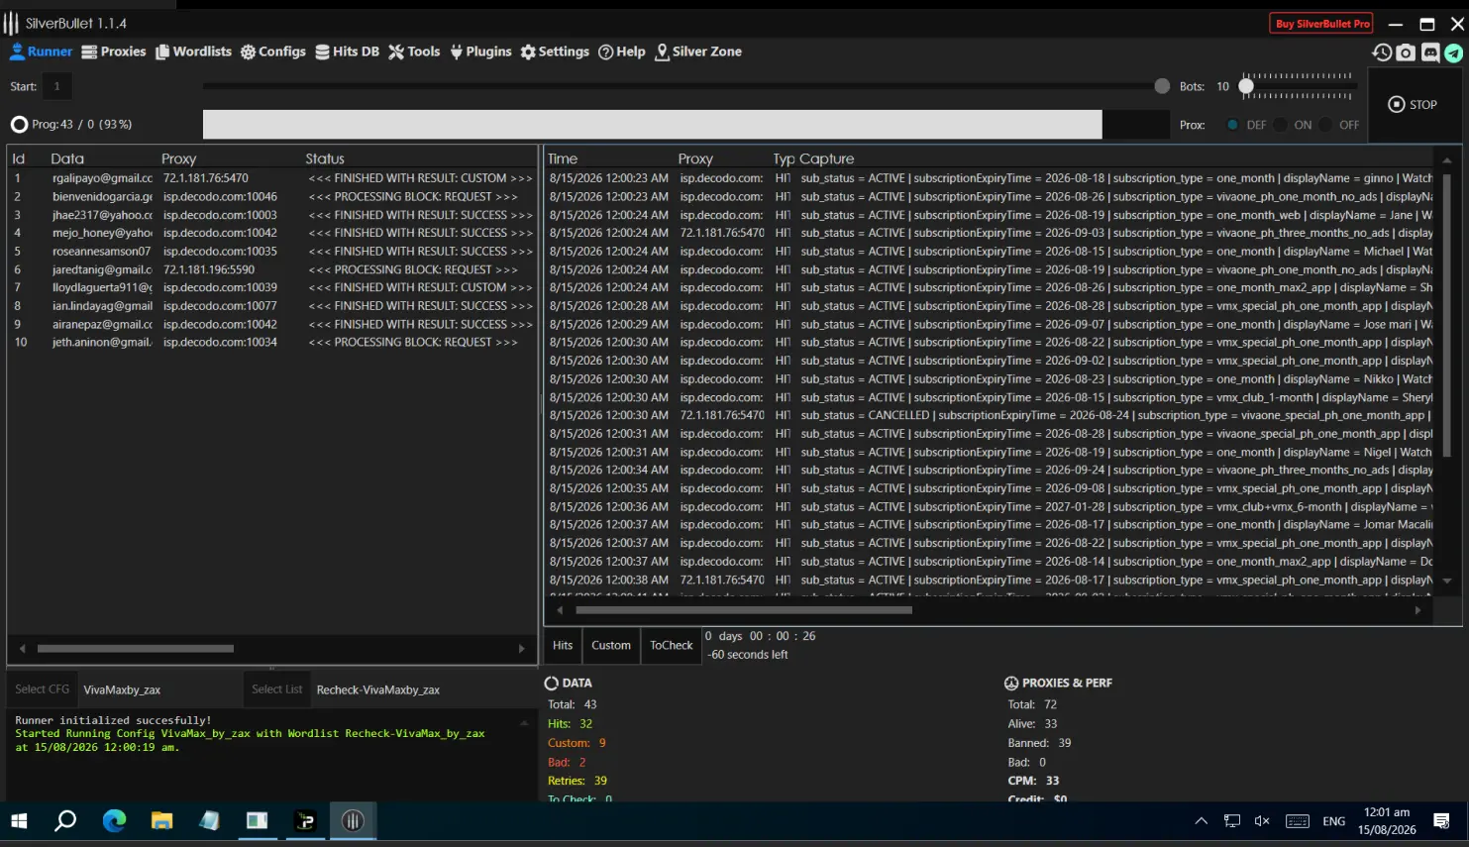Screen dimensions: 1469x847
Task: Click the DATA section circle icon
Action: click(552, 684)
